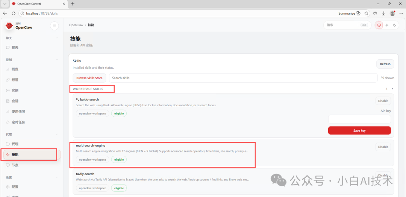Open a new browser tab with plus
The height and width of the screenshot is (197, 406).
pos(73,4)
